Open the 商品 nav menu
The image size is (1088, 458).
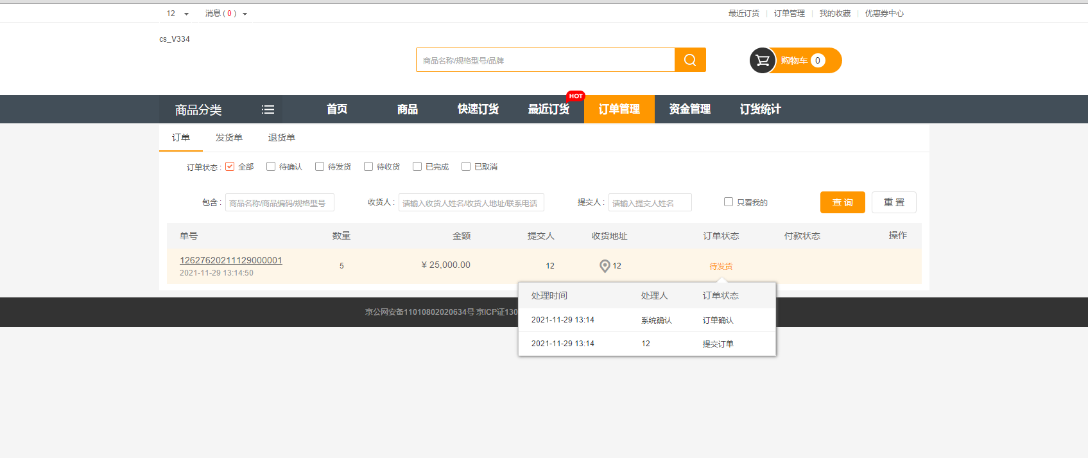[x=408, y=109]
